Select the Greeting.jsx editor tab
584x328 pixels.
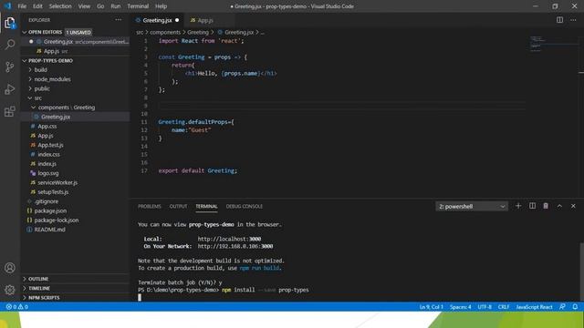(158, 20)
